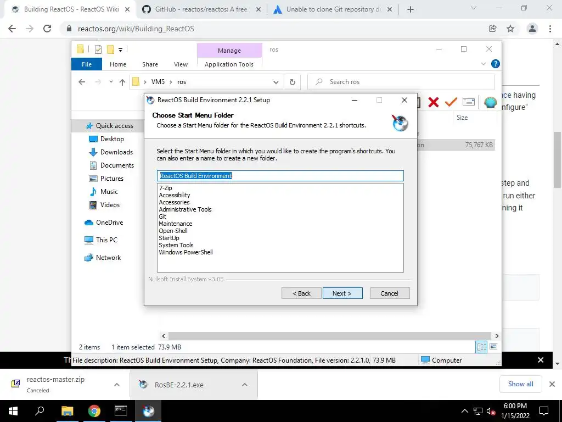Select This PC in the navigation pane
The image size is (562, 422).
[101, 240]
